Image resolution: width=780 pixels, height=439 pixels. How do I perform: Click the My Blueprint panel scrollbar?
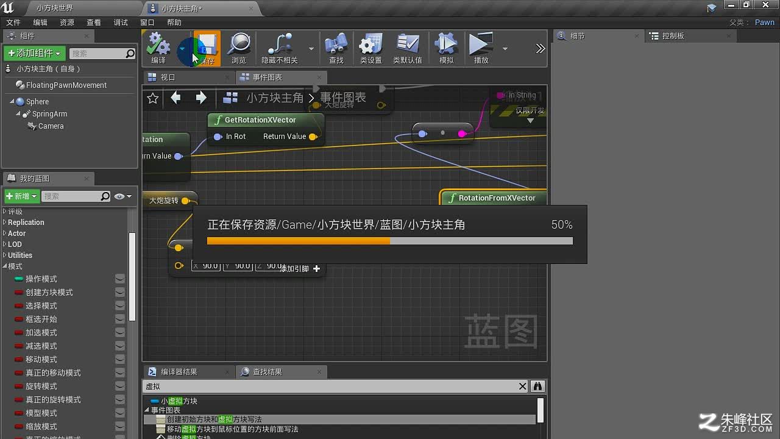[132, 277]
